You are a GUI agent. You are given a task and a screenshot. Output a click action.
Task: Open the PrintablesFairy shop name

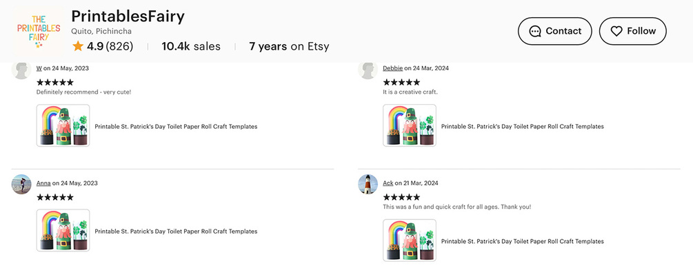point(128,17)
